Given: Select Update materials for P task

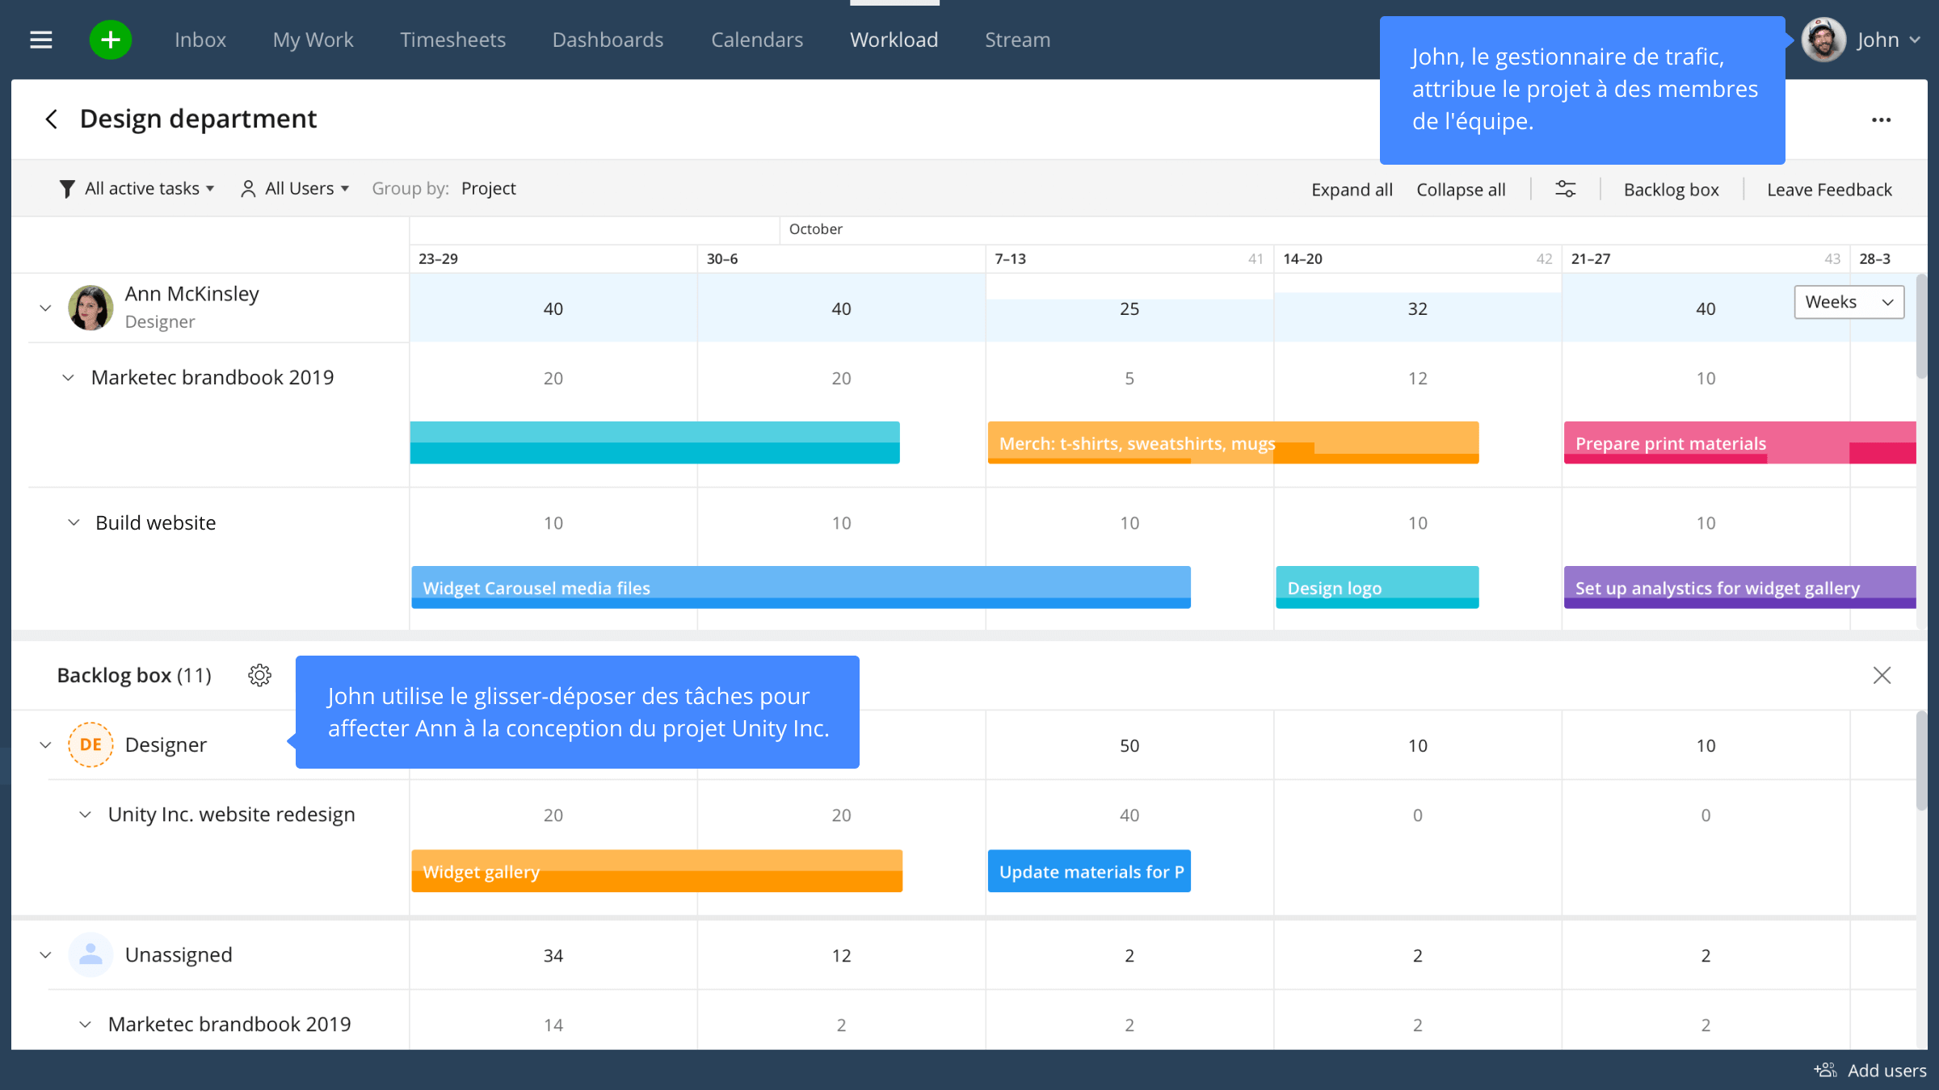Looking at the screenshot, I should pyautogui.click(x=1089, y=870).
